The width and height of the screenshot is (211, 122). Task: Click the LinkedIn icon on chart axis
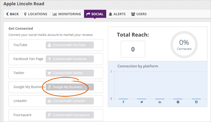coord(160,102)
